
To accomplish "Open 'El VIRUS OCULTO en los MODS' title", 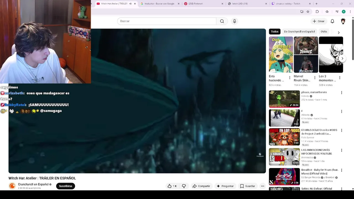I will click(x=319, y=132).
